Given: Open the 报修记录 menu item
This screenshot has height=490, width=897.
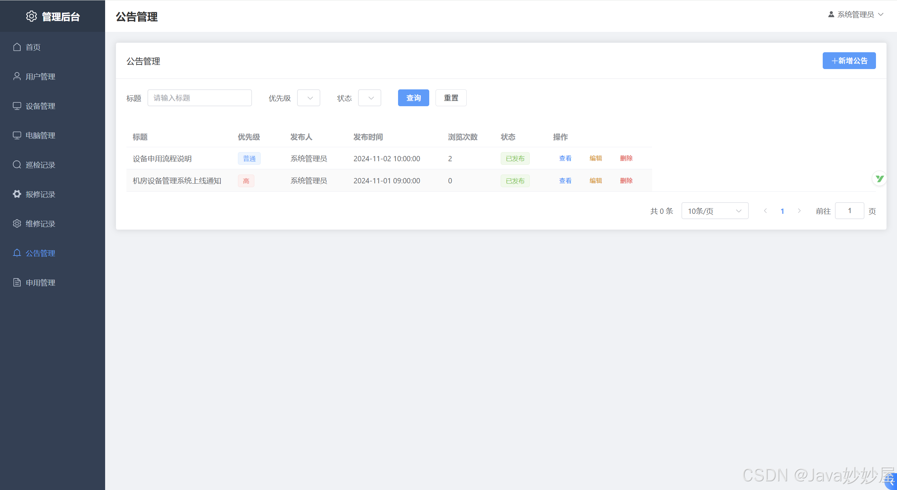Looking at the screenshot, I should click(53, 194).
